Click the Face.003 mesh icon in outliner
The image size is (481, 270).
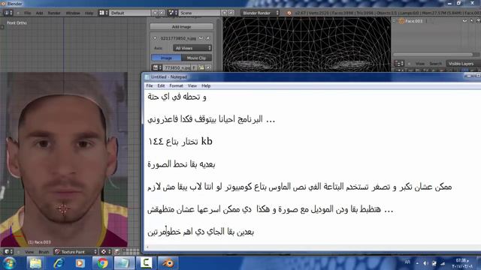tap(401, 21)
